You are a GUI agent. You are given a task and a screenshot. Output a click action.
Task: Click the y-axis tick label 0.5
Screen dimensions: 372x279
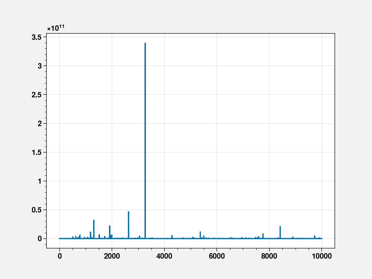[x=37, y=210]
